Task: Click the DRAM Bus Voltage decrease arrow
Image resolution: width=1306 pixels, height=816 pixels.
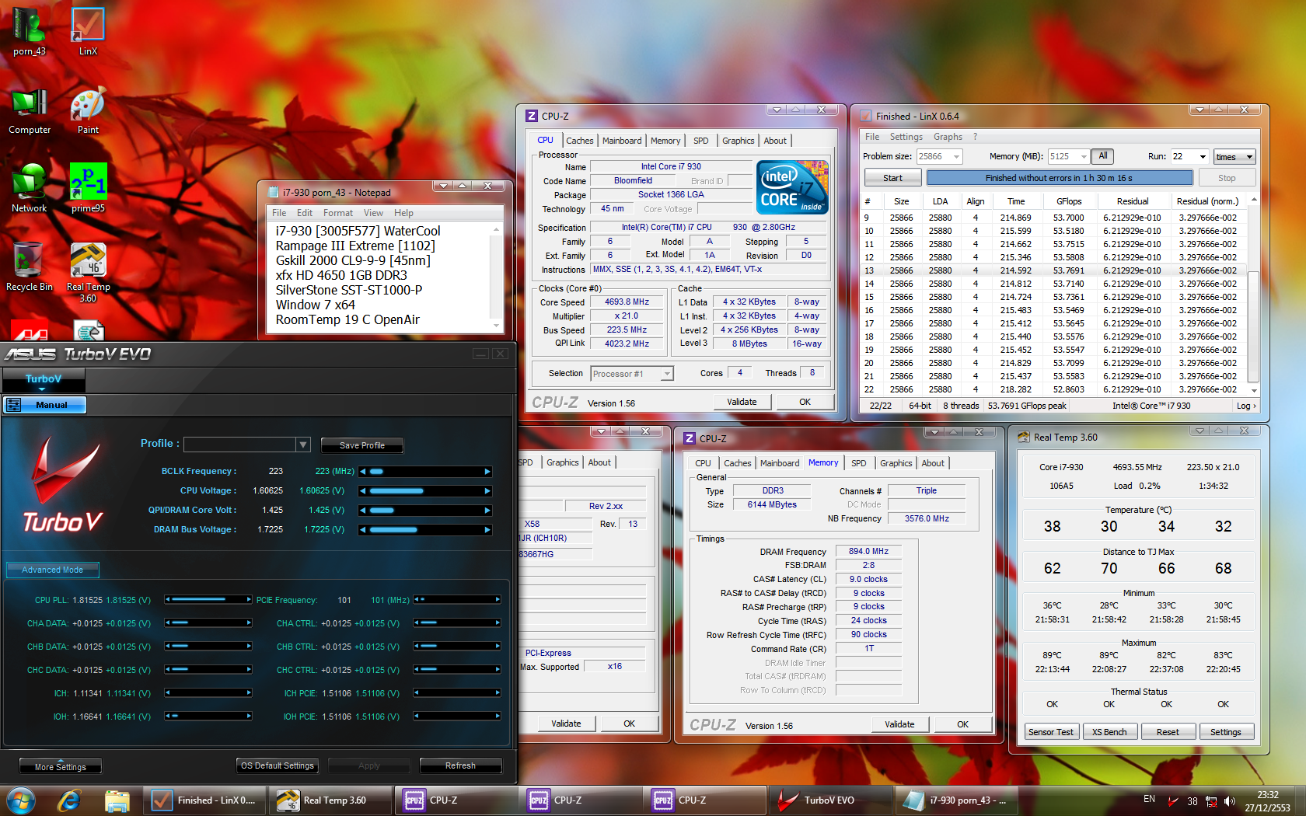Action: 363,530
